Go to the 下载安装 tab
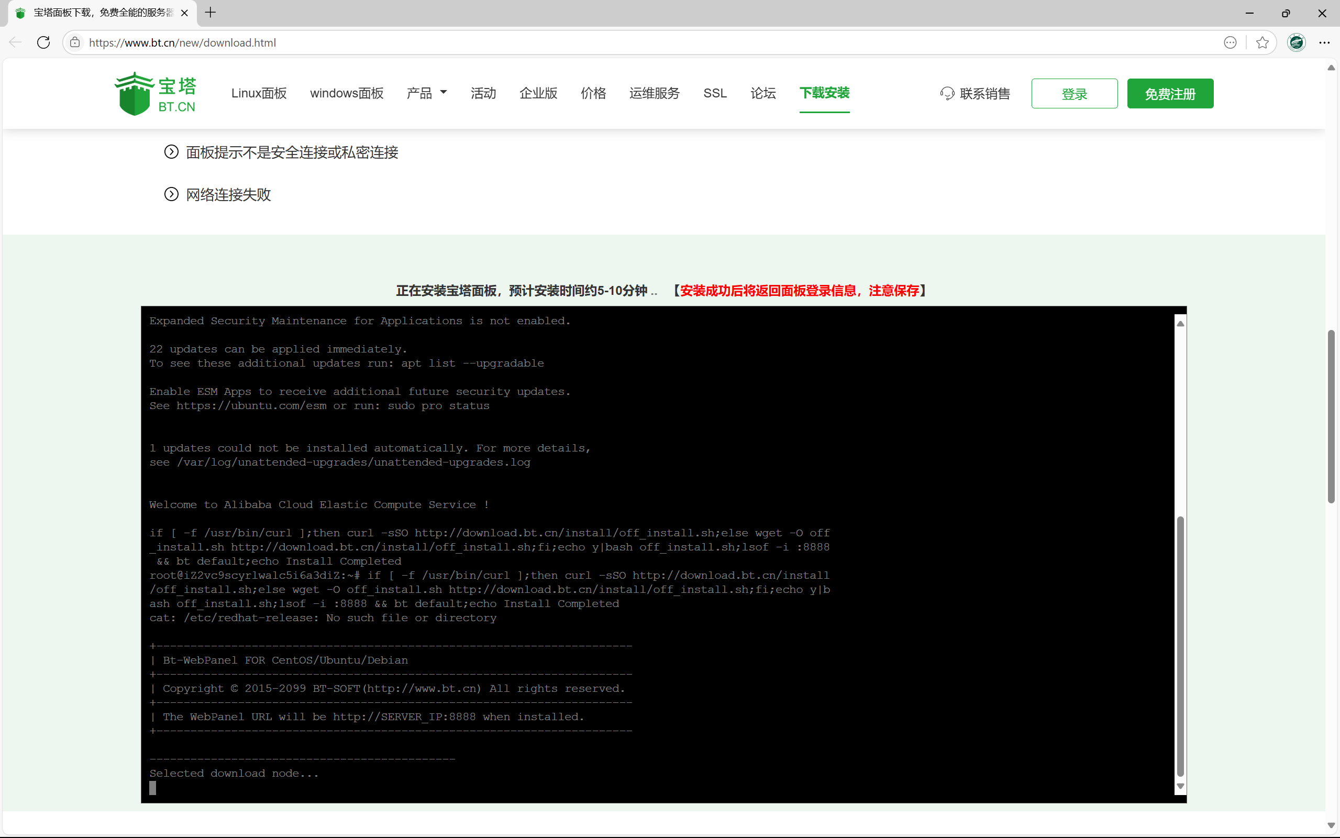 (824, 93)
